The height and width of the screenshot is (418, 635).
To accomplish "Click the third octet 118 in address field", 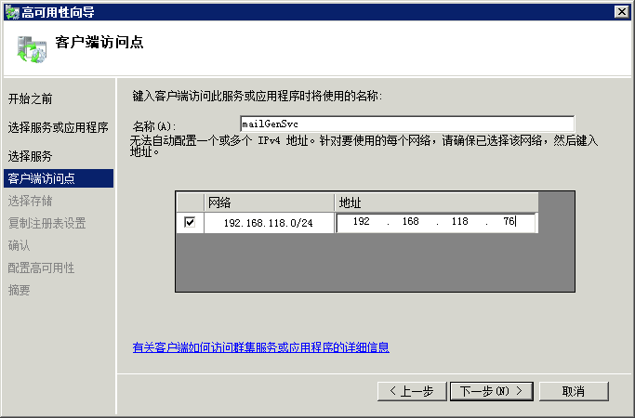I will (x=459, y=221).
